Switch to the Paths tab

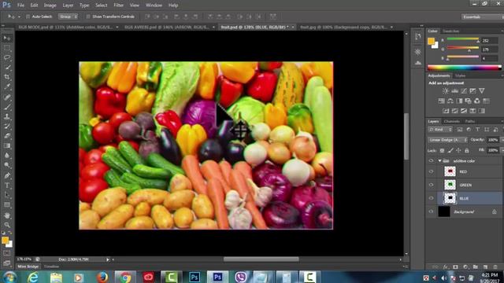point(469,121)
